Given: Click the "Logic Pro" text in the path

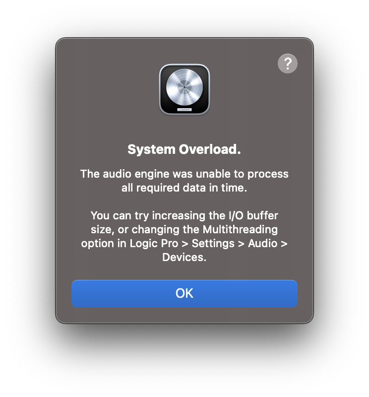Looking at the screenshot, I should [154, 244].
